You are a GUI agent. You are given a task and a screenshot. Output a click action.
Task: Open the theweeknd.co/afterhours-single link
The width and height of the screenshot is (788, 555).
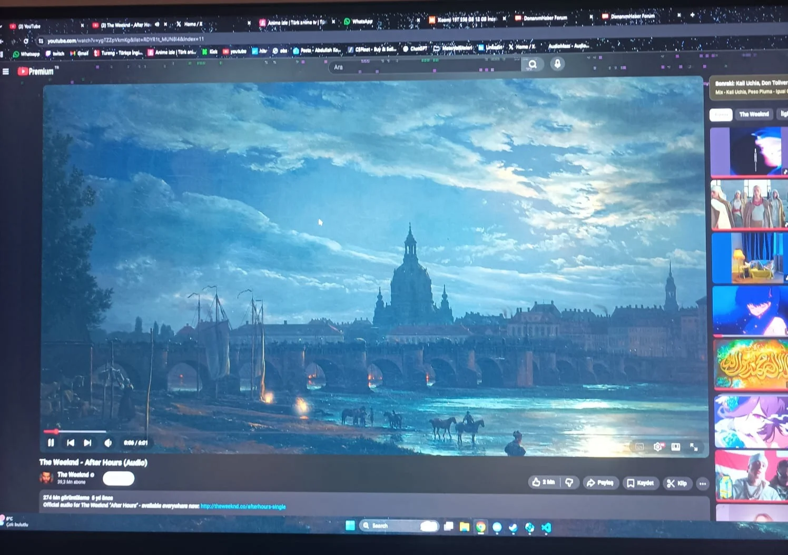tap(243, 507)
